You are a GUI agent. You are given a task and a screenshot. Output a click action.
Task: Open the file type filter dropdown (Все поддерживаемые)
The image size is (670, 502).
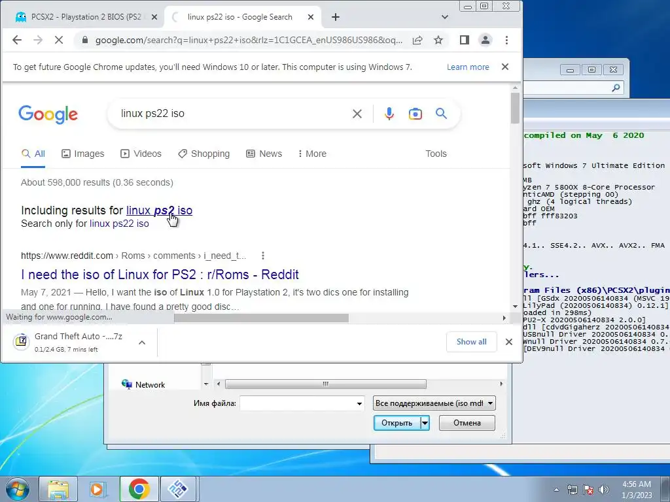click(434, 403)
